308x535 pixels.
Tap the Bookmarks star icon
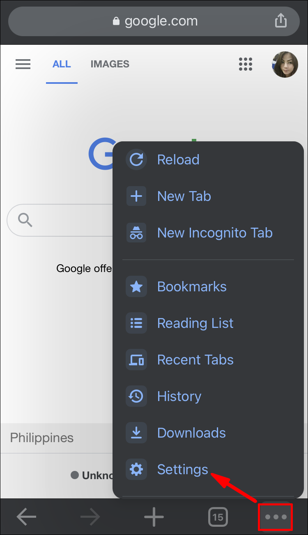pyautogui.click(x=136, y=286)
